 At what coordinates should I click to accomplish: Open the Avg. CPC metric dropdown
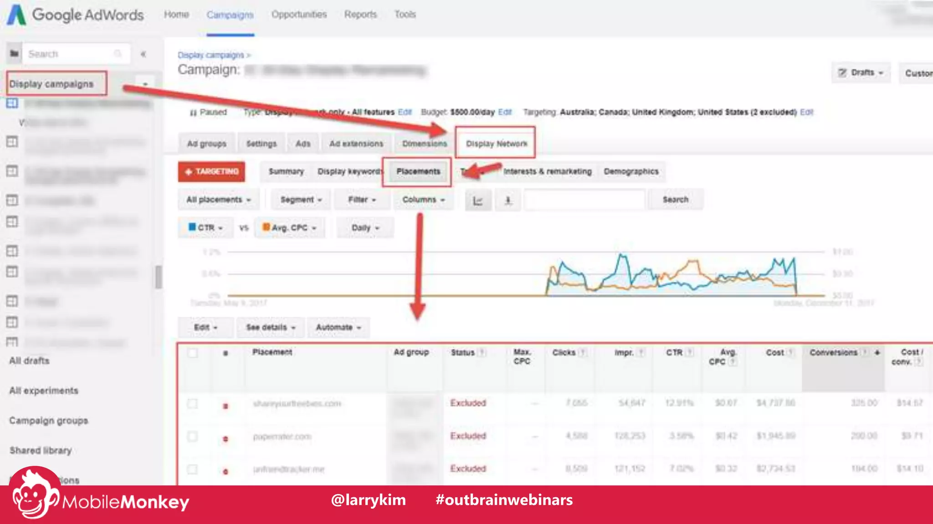coord(289,227)
